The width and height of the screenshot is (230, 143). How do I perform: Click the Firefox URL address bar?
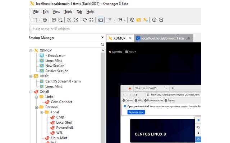coord(174,95)
